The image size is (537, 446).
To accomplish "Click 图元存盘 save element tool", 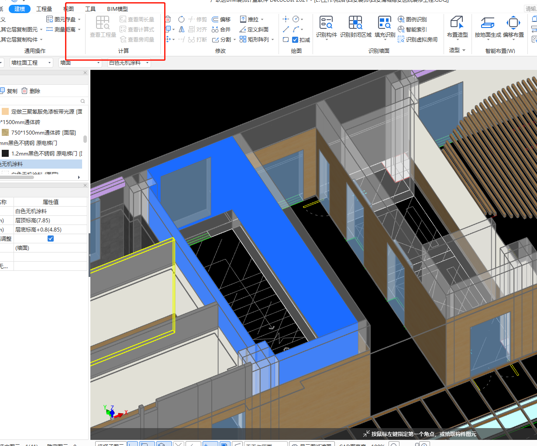I will (61, 19).
